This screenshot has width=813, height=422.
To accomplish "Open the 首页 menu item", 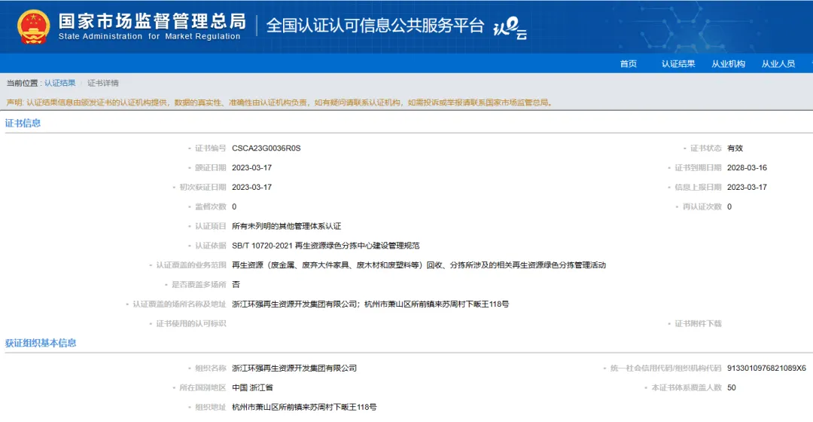I will (x=628, y=64).
